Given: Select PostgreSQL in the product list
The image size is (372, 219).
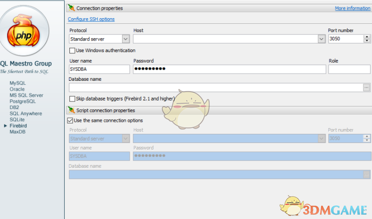Looking at the screenshot, I should pos(23,101).
